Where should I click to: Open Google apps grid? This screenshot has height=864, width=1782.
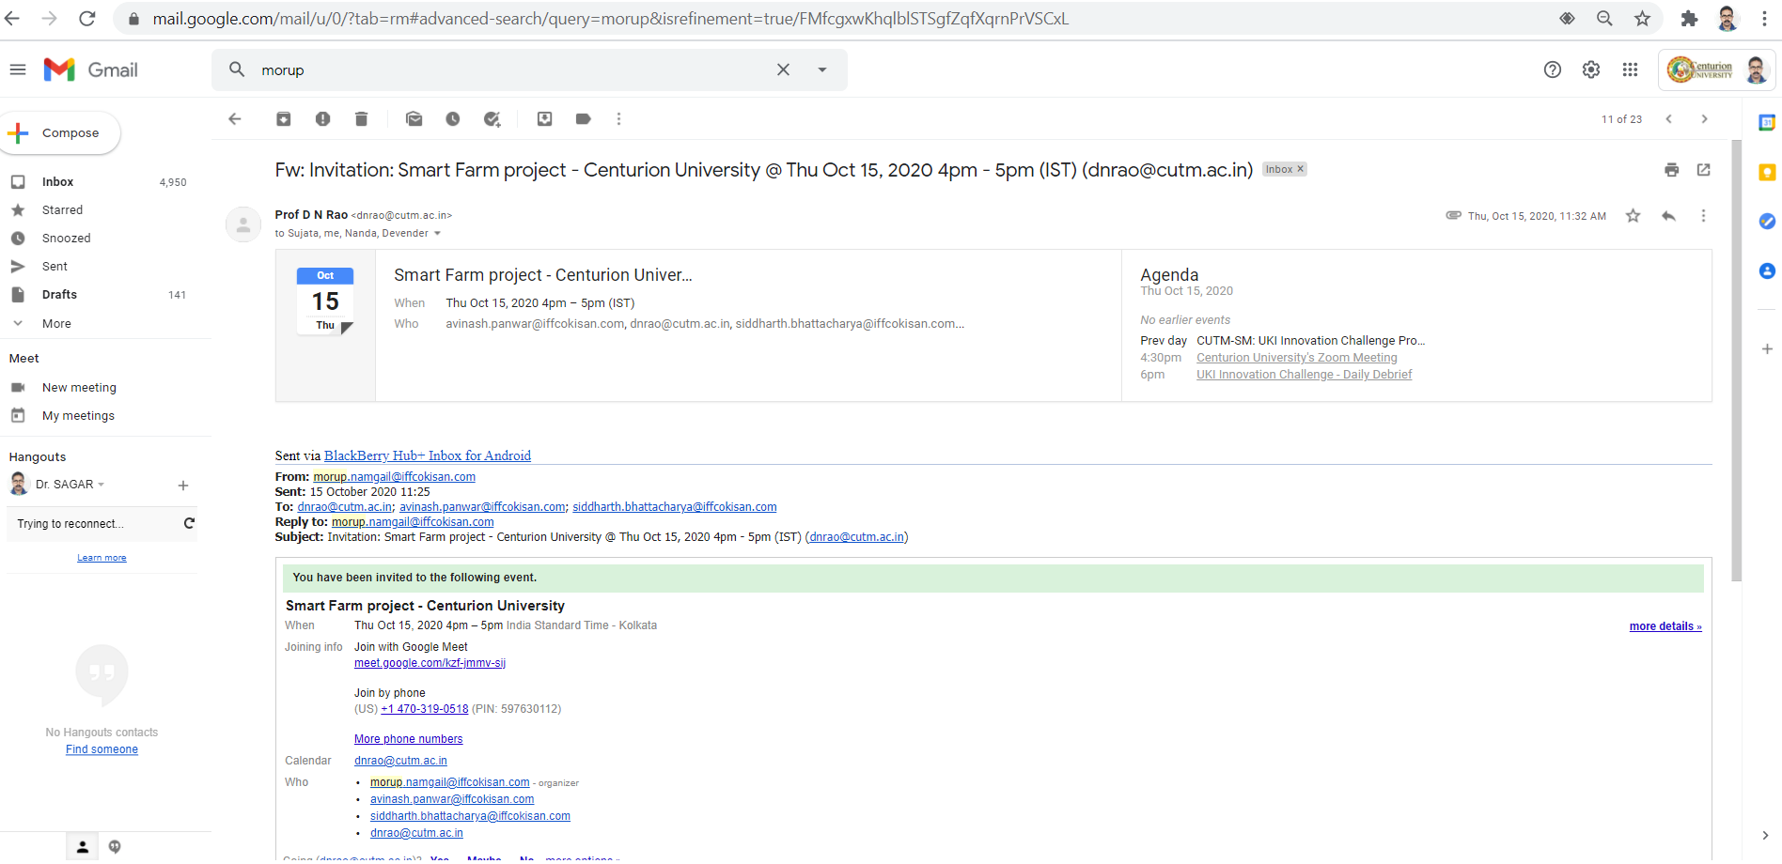click(1631, 69)
